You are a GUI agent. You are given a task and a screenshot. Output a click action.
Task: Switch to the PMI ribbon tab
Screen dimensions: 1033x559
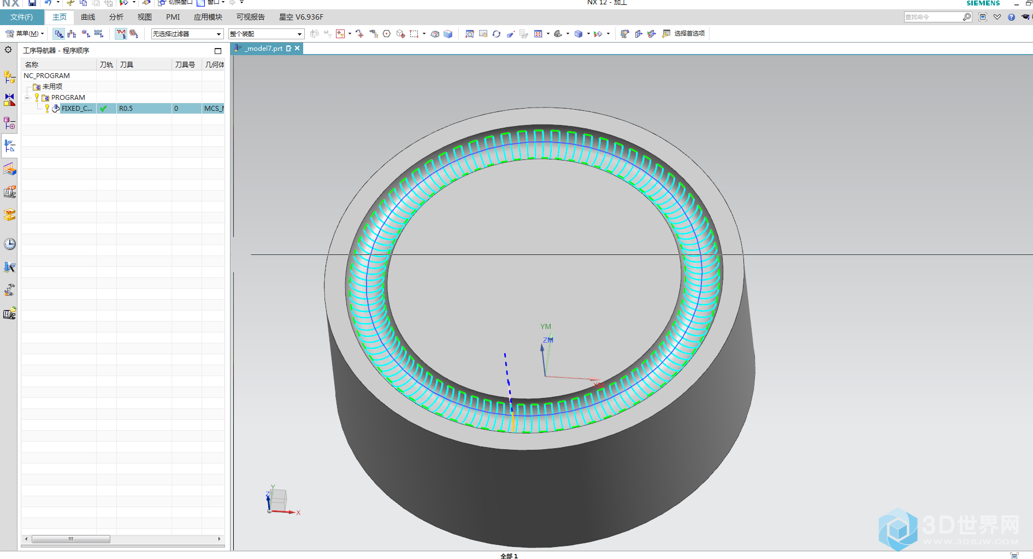click(173, 17)
